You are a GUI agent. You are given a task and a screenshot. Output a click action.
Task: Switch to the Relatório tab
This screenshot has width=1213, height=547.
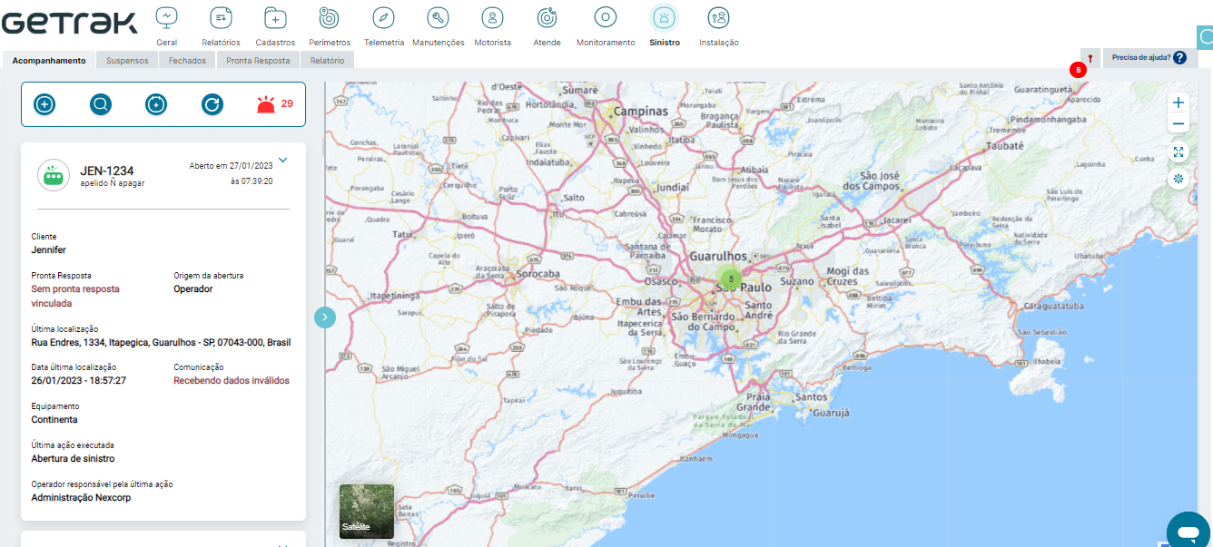pos(327,61)
